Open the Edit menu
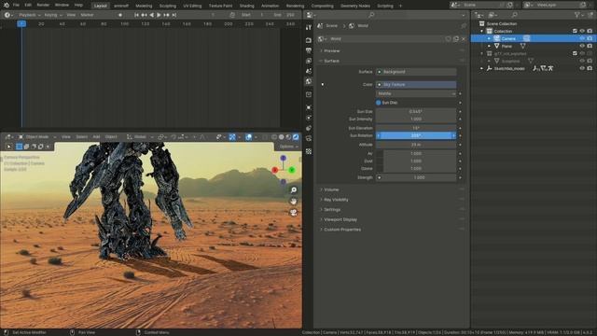This screenshot has width=597, height=336. 28,6
